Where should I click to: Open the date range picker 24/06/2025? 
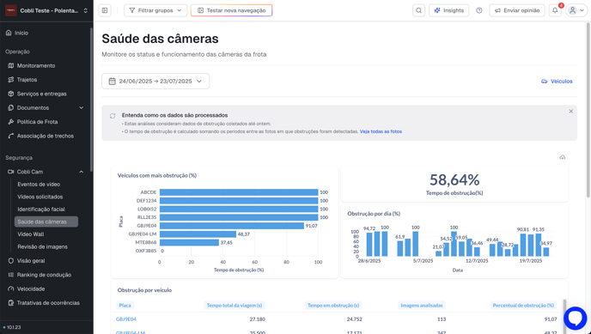pyautogui.click(x=155, y=82)
